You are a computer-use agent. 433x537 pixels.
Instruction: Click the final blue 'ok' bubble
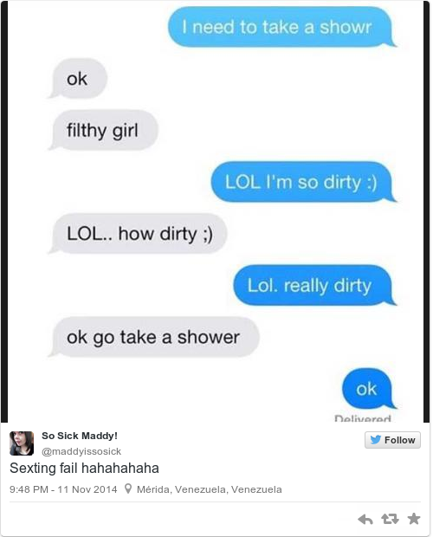(367, 389)
